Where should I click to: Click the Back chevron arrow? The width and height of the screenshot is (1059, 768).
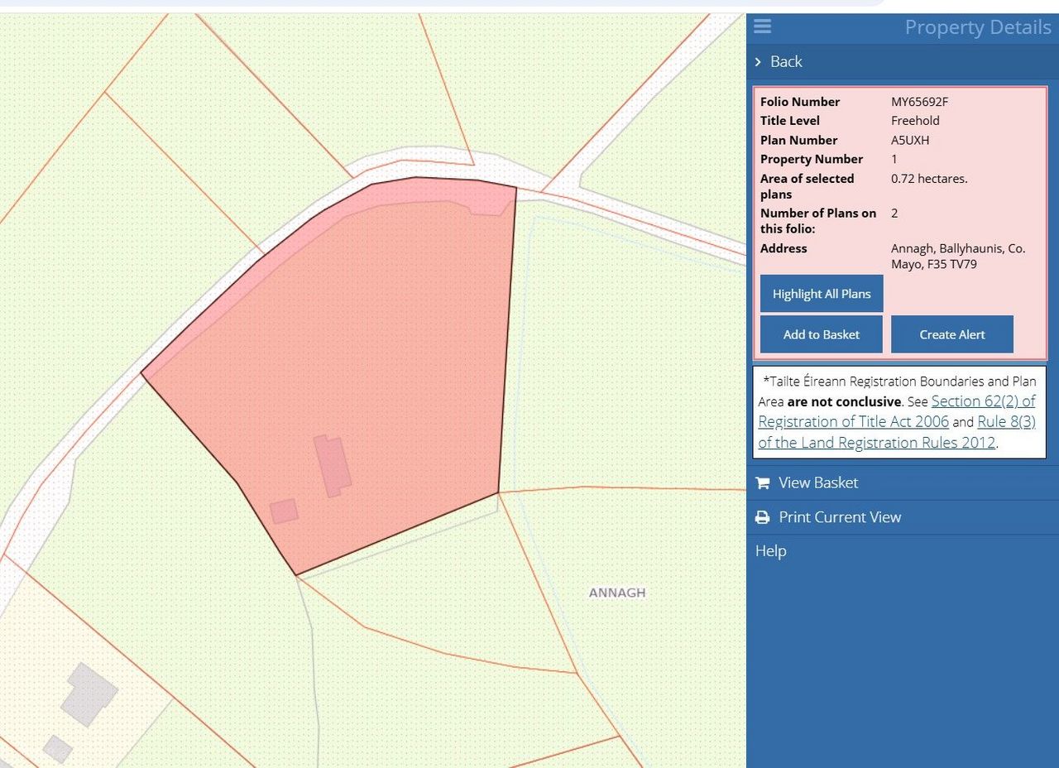coord(758,62)
